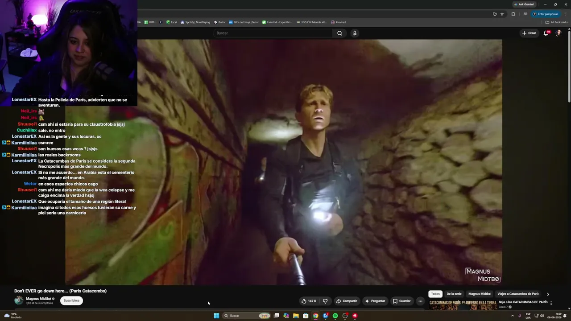Click the video player showing the catacombs

[x=284, y=162]
